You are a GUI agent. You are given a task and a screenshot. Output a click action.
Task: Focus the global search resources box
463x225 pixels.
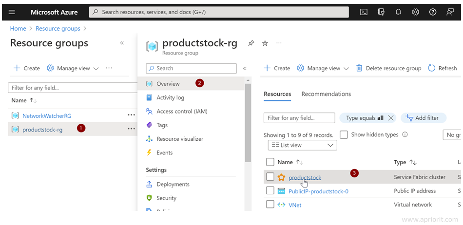click(x=219, y=12)
